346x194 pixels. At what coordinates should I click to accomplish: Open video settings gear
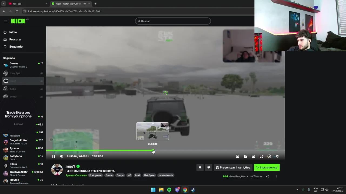(277, 156)
